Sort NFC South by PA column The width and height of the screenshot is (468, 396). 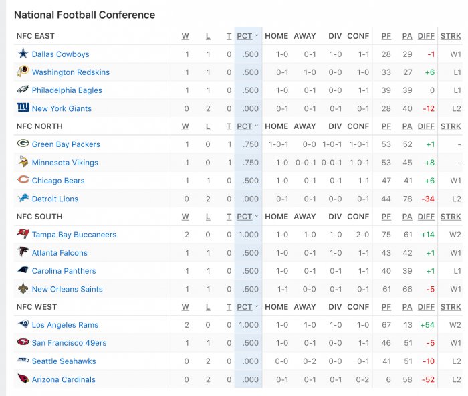[407, 217]
